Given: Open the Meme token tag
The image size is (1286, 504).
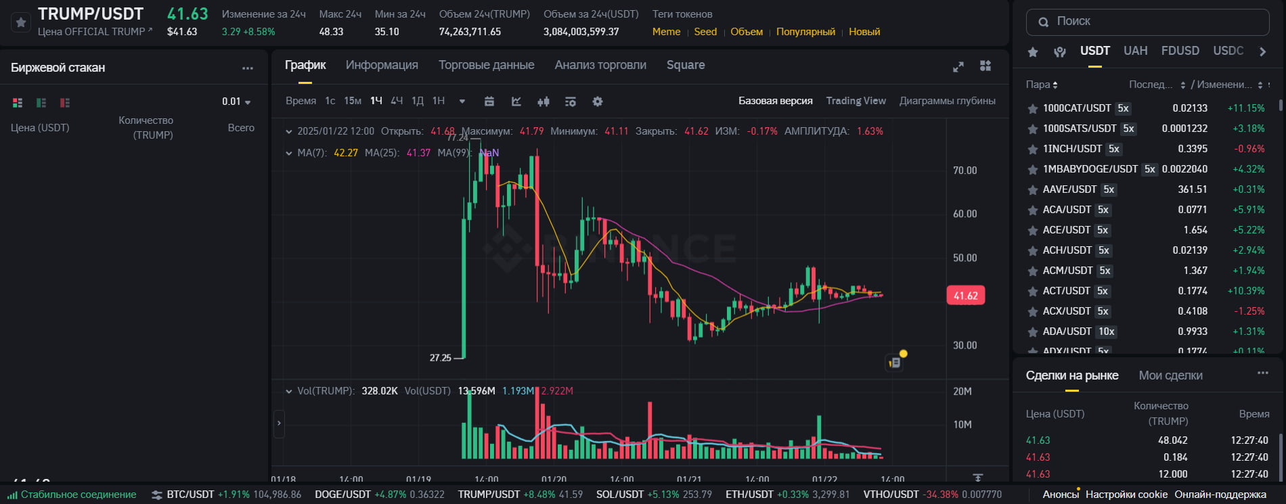Looking at the screenshot, I should point(666,32).
